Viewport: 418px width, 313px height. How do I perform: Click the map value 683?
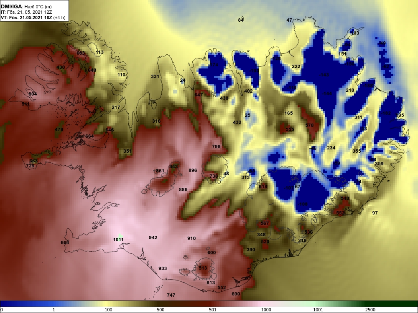pyautogui.click(x=81, y=53)
